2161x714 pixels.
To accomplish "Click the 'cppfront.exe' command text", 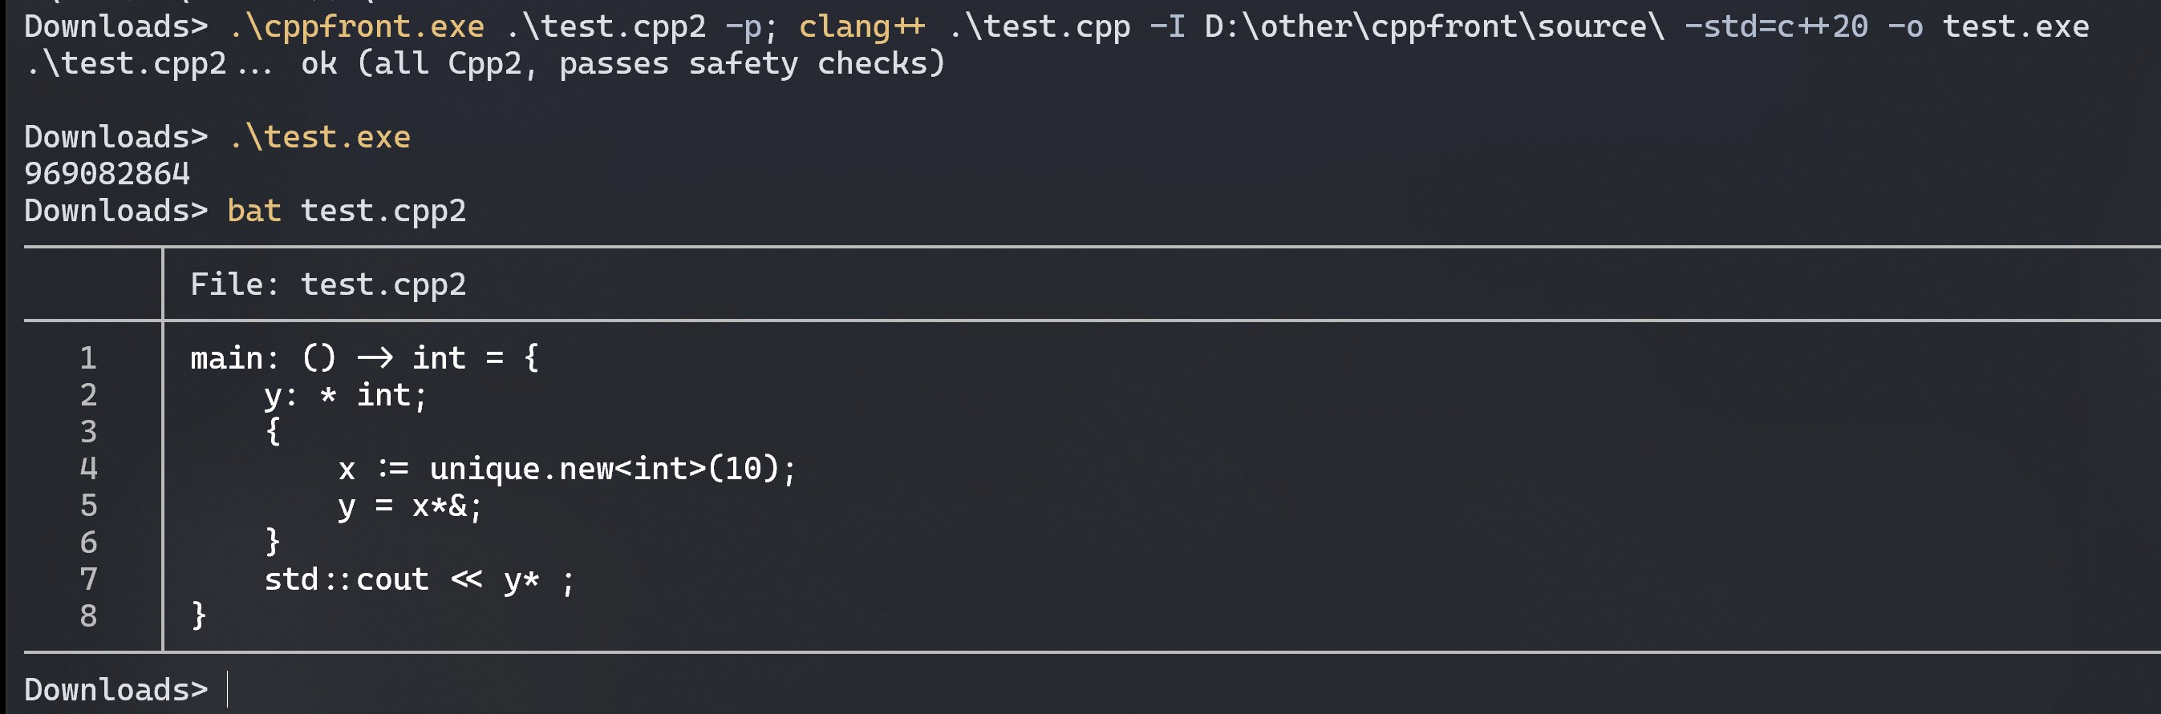I will [355, 26].
